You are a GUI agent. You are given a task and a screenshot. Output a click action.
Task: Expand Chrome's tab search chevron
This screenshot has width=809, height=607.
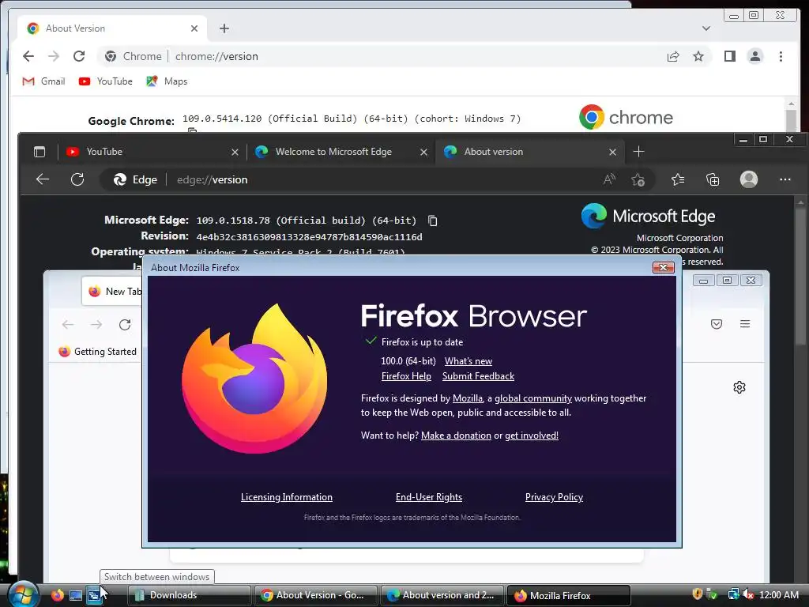[706, 28]
